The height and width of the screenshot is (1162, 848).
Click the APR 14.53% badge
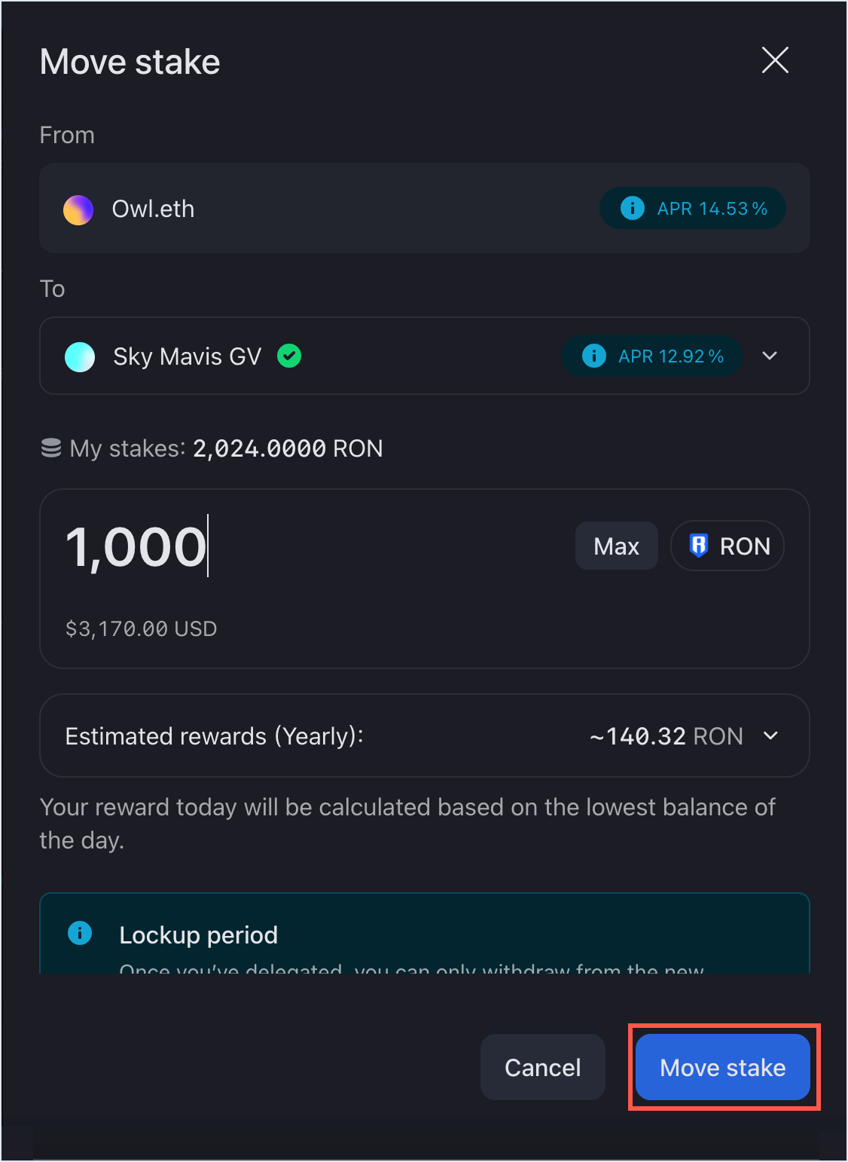coord(693,208)
